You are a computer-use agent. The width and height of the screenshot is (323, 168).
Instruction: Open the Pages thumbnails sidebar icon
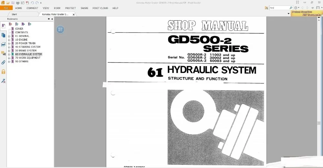coord(3,35)
